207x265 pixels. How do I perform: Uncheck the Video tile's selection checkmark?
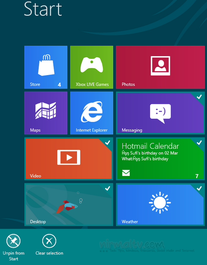pos(108,143)
